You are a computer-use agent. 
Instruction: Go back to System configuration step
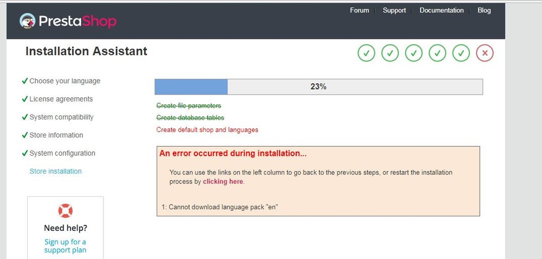62,153
